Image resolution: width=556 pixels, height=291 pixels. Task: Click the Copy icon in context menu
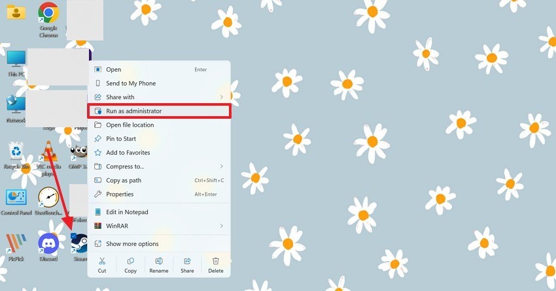[x=130, y=261]
